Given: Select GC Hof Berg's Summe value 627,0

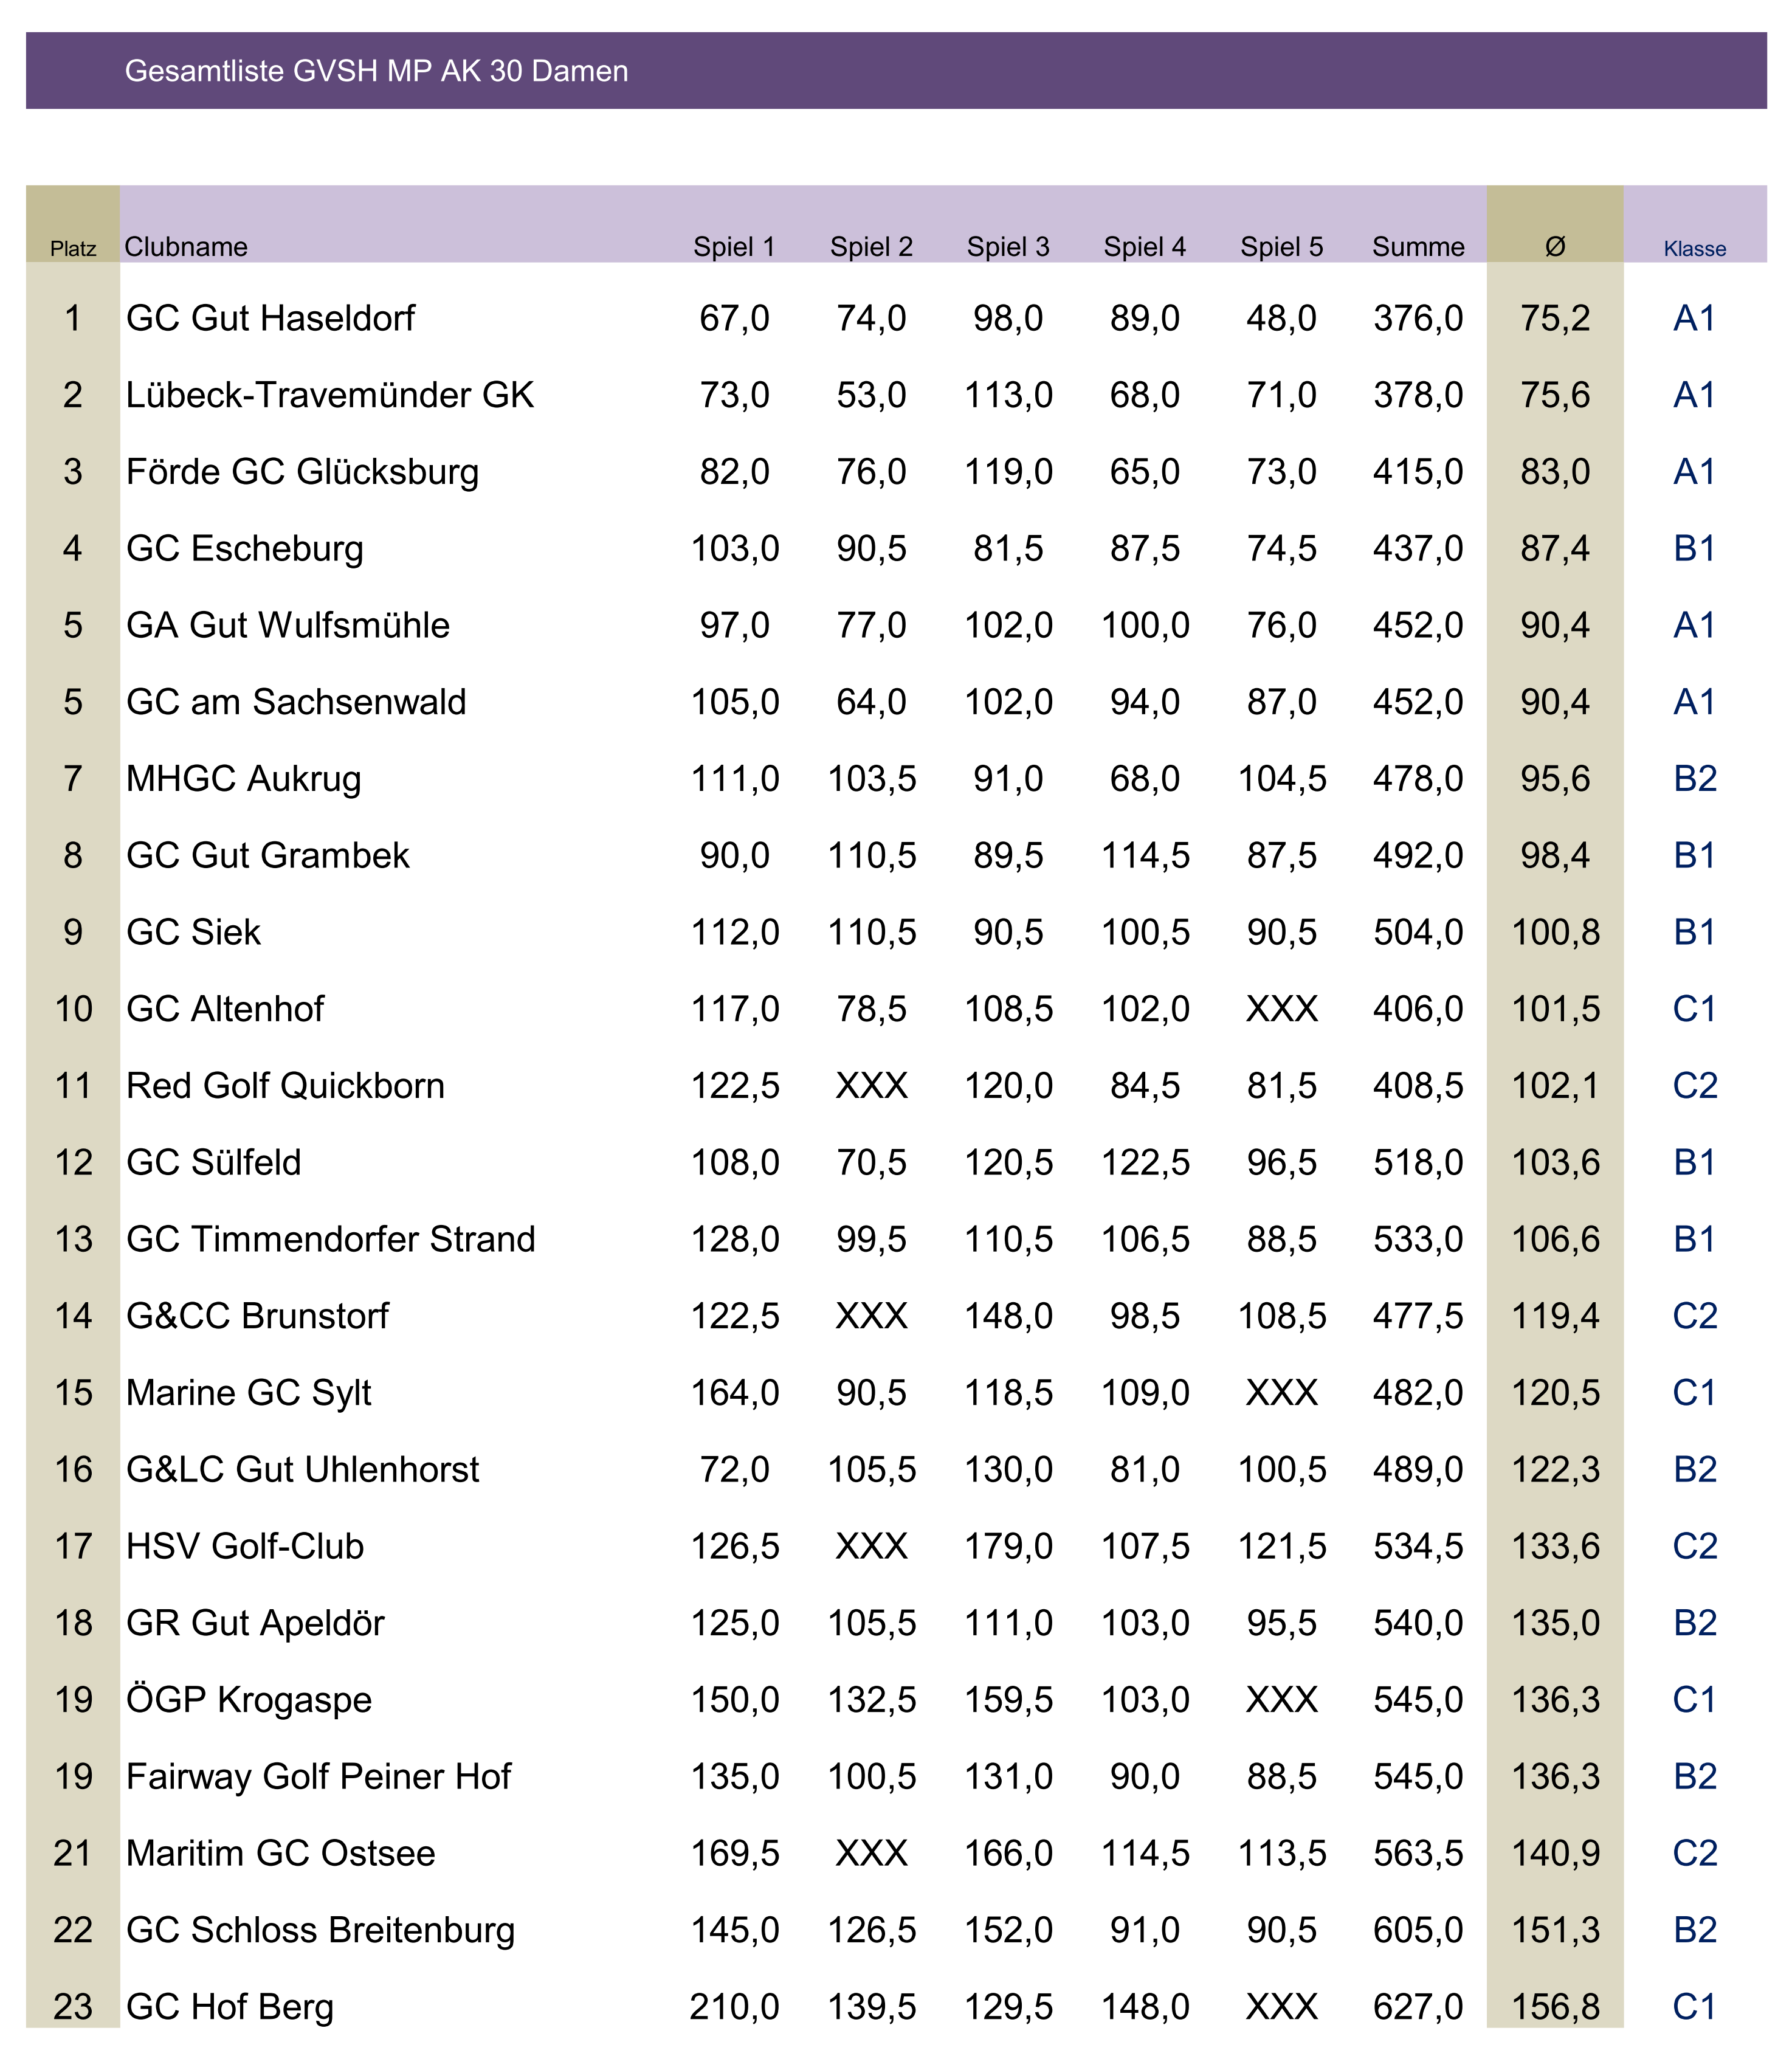Looking at the screenshot, I should pyautogui.click(x=1418, y=2007).
